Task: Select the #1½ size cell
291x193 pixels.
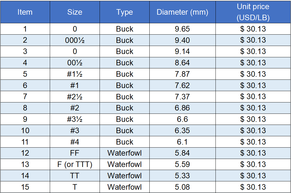Action: (75, 74)
